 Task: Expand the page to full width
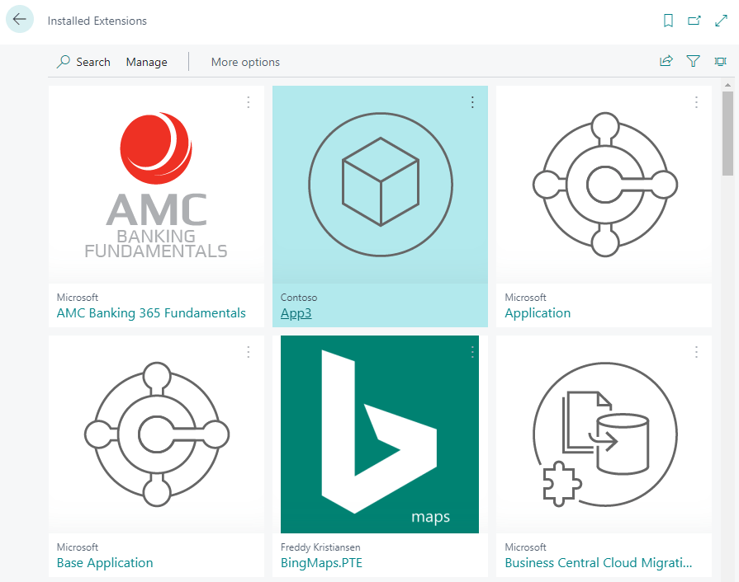click(721, 21)
